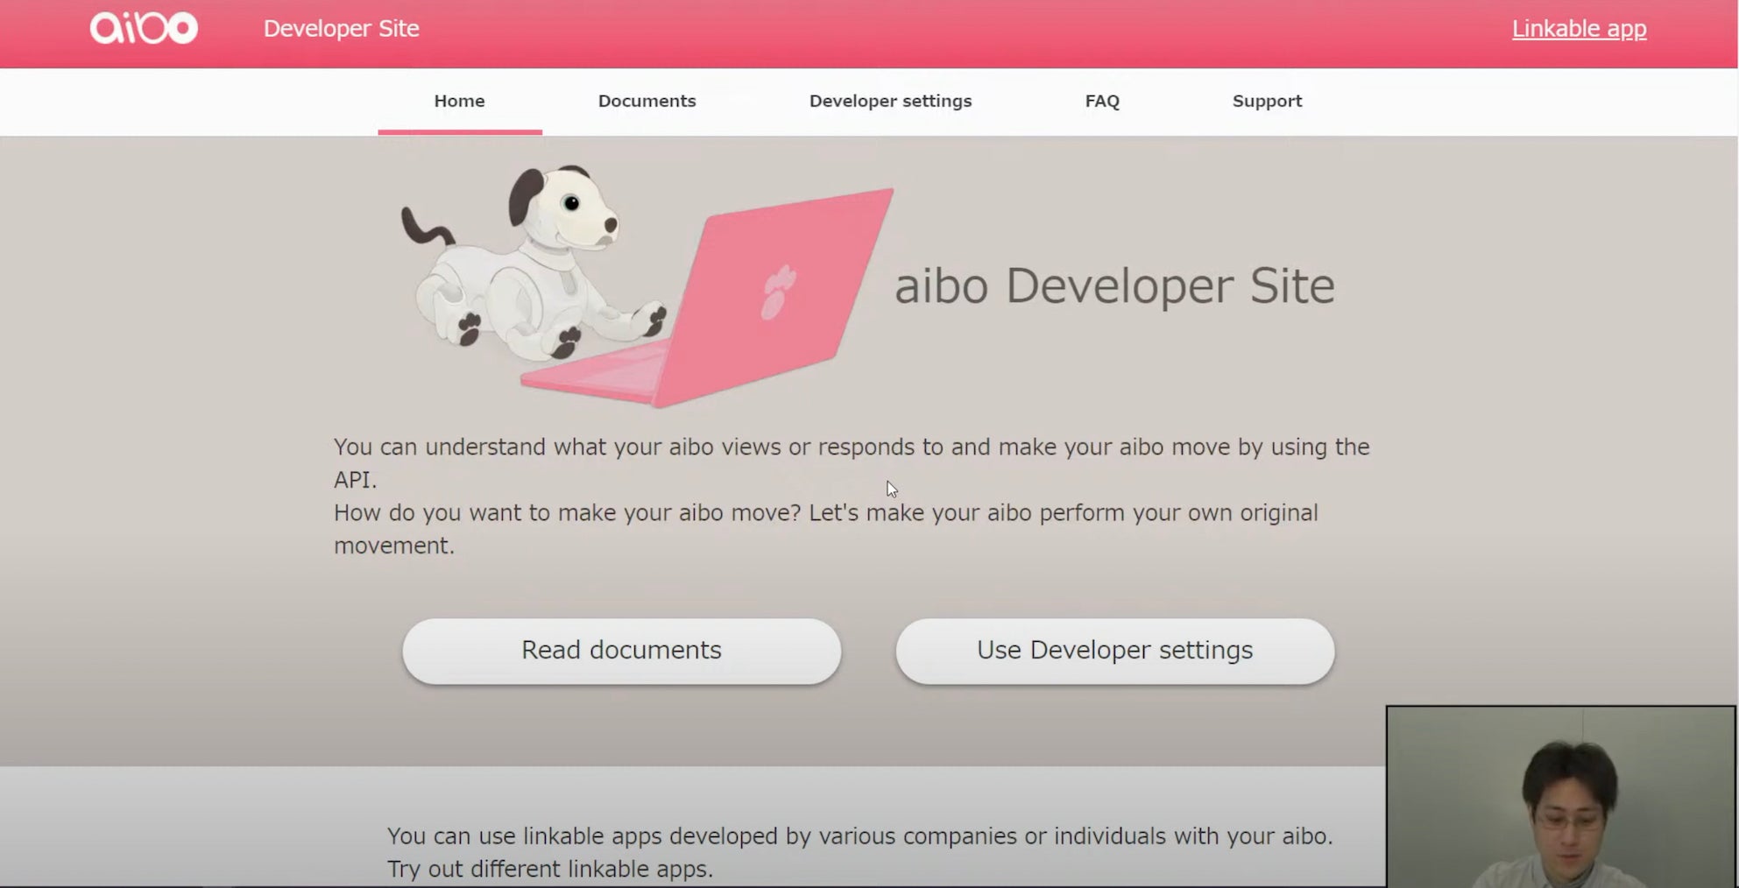The height and width of the screenshot is (888, 1739).
Task: Click the aibo dog with laptop illustration
Action: [647, 285]
